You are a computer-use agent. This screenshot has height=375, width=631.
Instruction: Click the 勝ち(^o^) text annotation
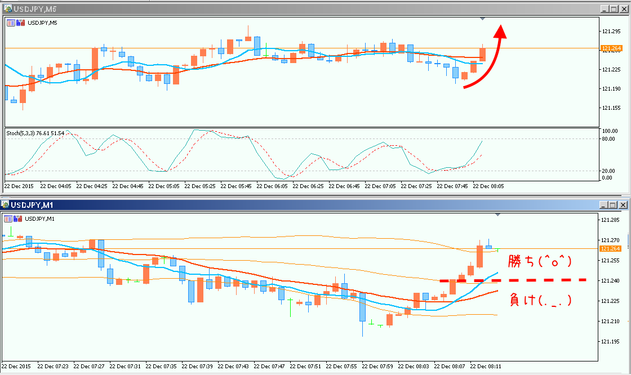click(x=540, y=261)
